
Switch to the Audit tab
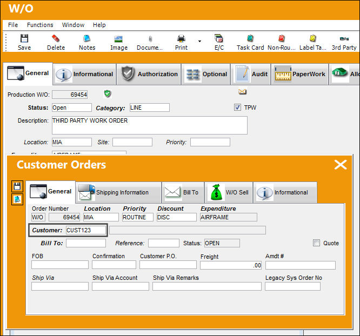(x=250, y=74)
